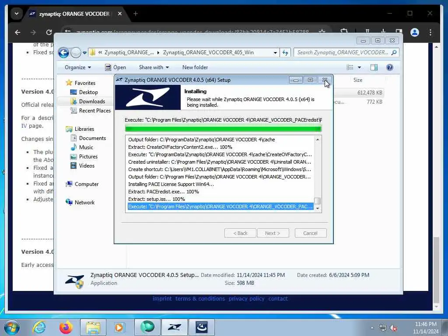Click the install log scroll down arrow
This screenshot has width=448, height=336.
[318, 209]
